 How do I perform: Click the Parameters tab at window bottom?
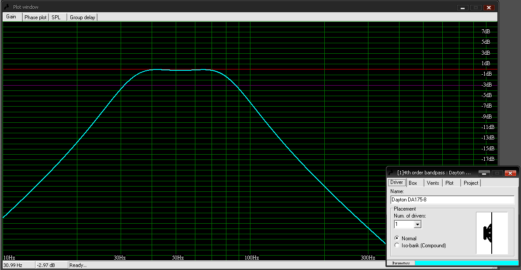[401, 263]
